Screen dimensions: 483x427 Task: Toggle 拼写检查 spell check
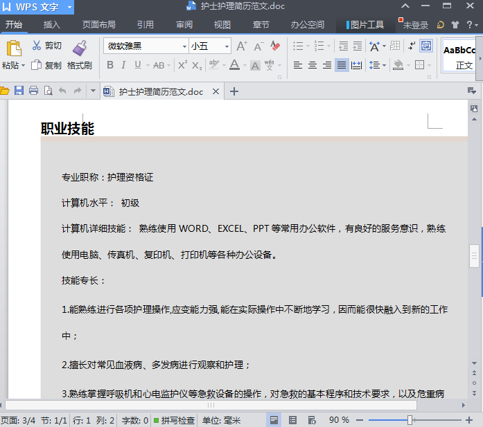(174, 420)
